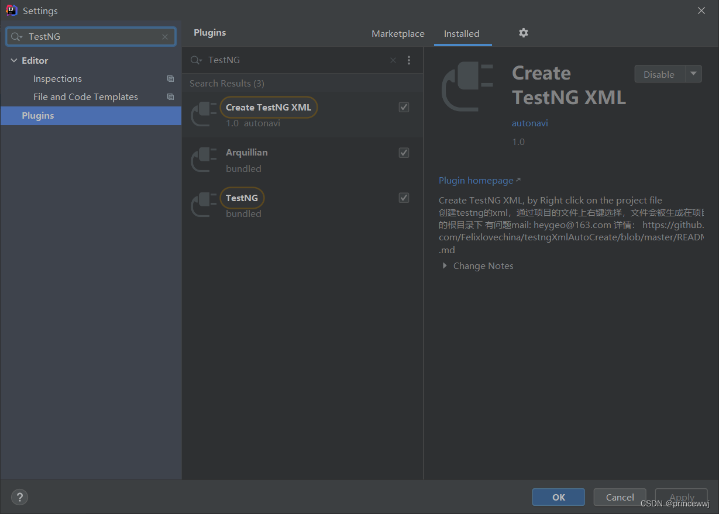719x514 pixels.
Task: Open the Disable button dropdown arrow
Action: (x=693, y=74)
